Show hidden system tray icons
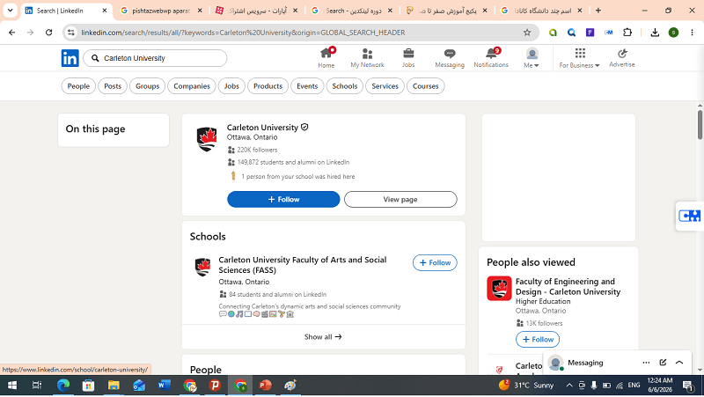Image resolution: width=704 pixels, height=397 pixels. click(x=568, y=386)
